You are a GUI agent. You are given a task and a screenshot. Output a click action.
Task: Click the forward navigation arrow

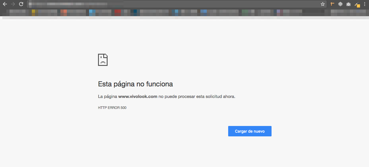[x=13, y=4]
